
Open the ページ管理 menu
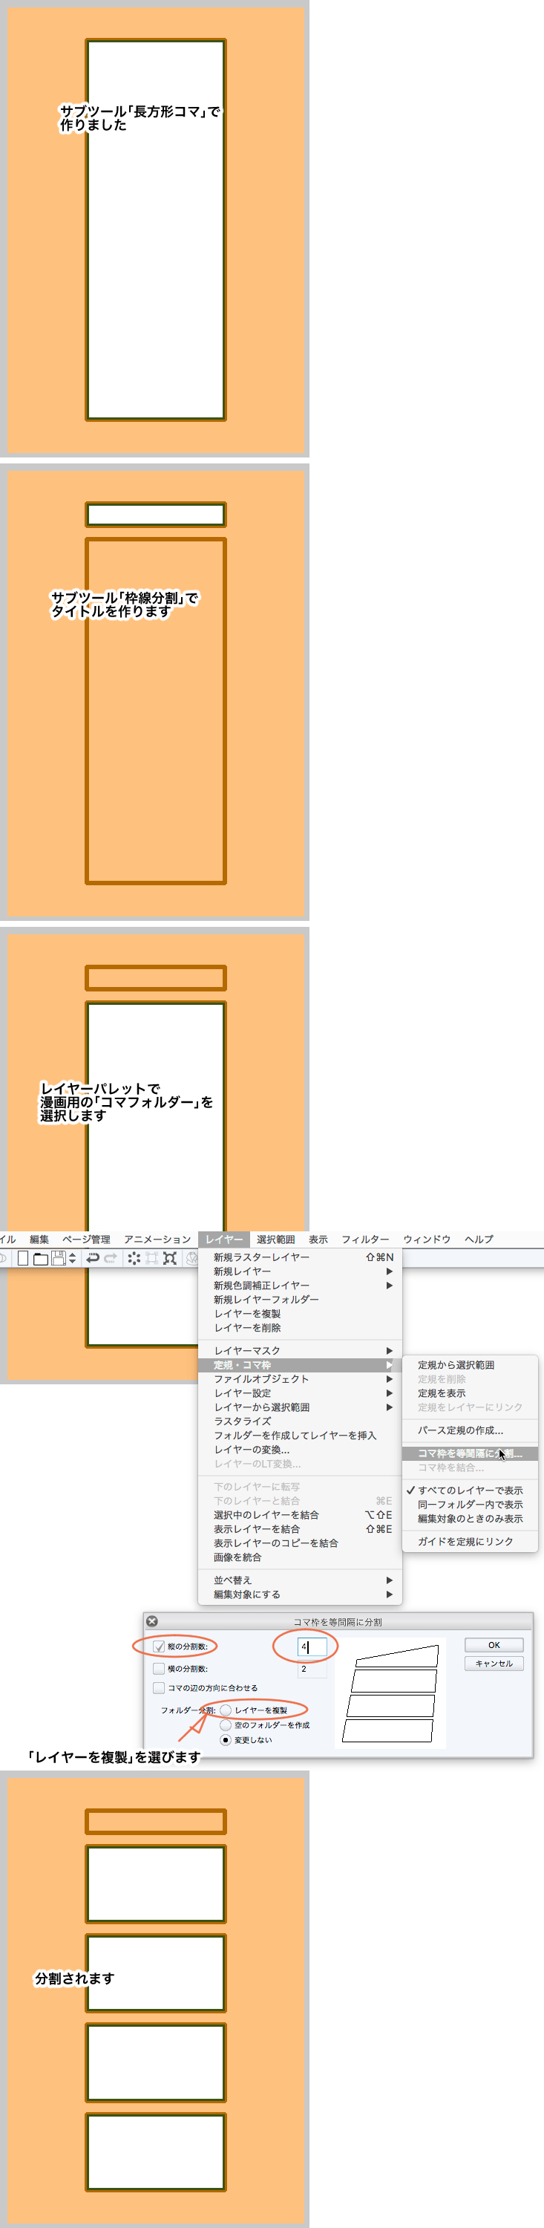[85, 1240]
